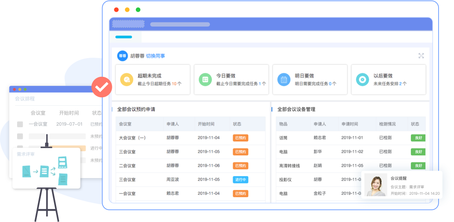Select the active blue tab

point(124,37)
